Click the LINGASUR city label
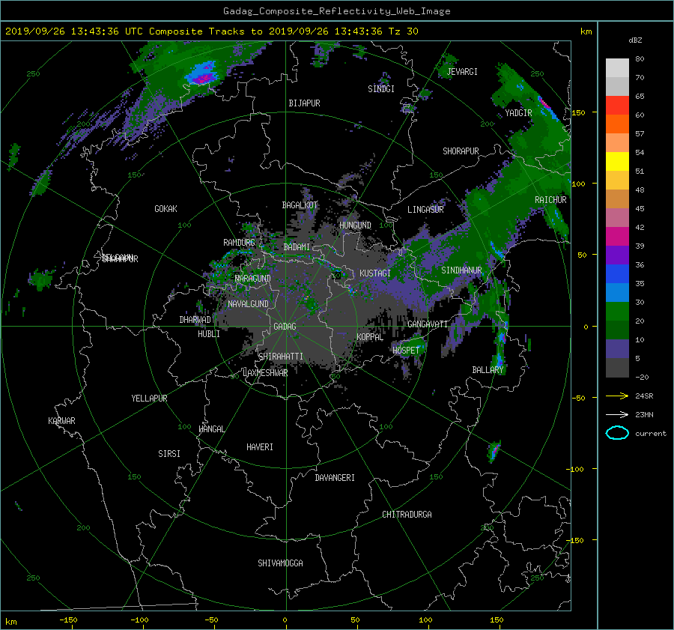This screenshot has height=630, width=674. tap(425, 210)
